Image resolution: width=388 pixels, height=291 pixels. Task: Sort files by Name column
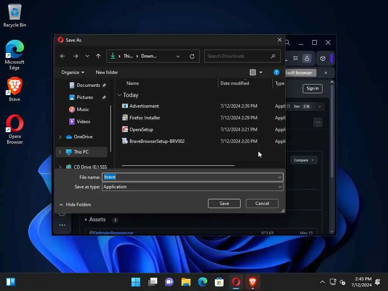(x=133, y=83)
